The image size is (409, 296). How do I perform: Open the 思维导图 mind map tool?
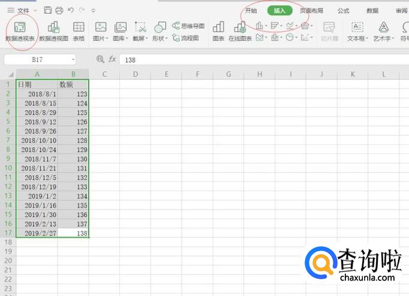click(188, 26)
